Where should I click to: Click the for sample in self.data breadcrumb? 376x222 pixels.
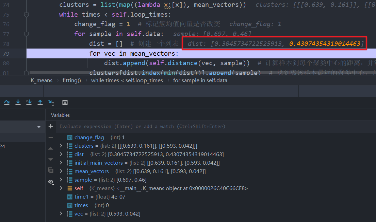tap(200, 80)
